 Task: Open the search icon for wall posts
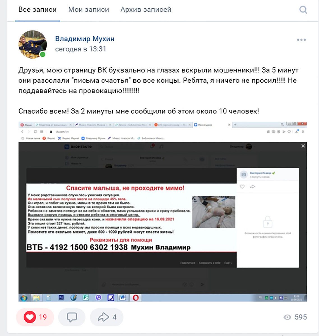click(x=303, y=10)
